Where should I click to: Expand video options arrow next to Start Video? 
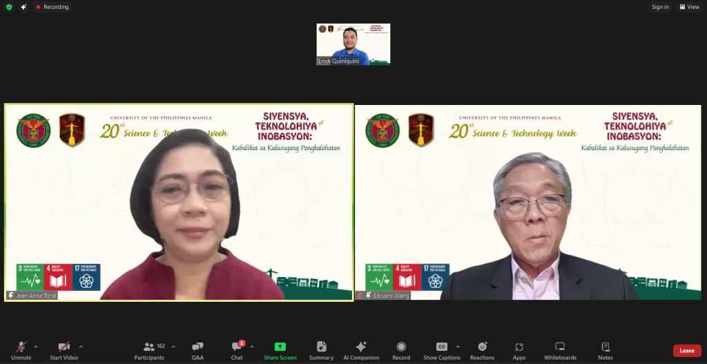[81, 346]
